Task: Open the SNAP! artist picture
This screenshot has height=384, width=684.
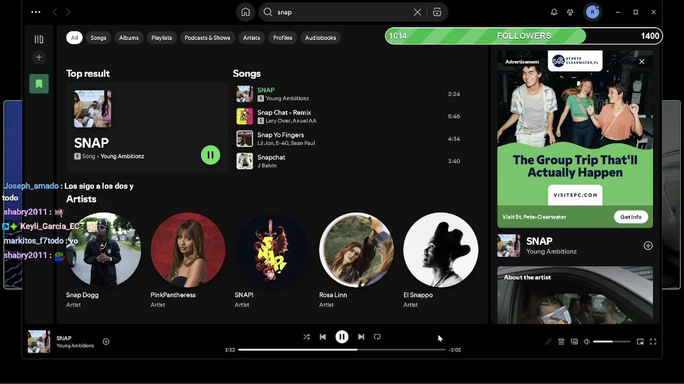Action: tap(272, 250)
